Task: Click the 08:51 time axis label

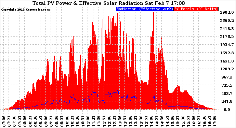Action: (x=41, y=121)
